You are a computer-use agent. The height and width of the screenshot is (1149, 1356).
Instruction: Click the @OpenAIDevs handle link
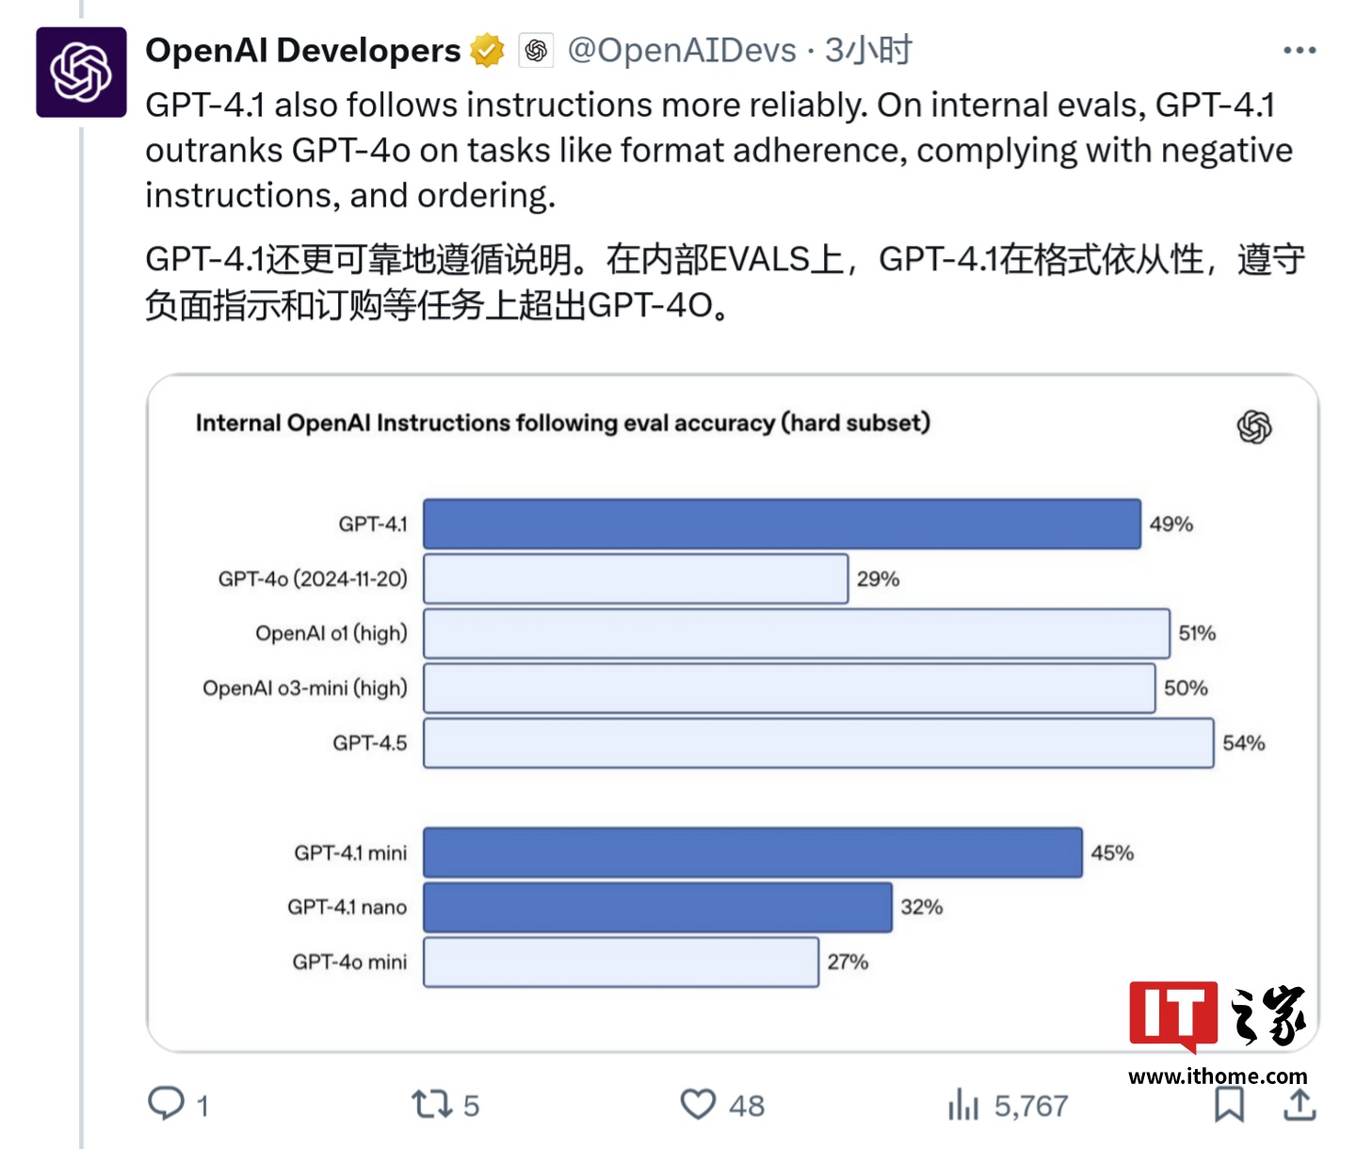[x=681, y=51]
